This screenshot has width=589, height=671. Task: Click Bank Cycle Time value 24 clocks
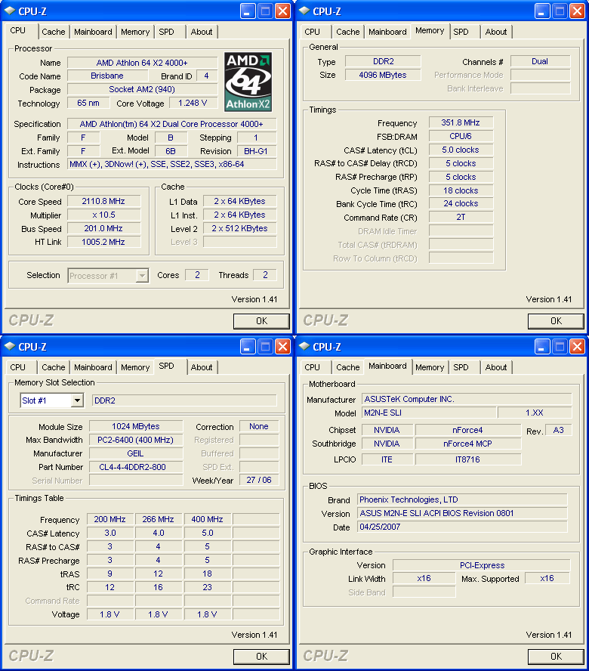461,204
